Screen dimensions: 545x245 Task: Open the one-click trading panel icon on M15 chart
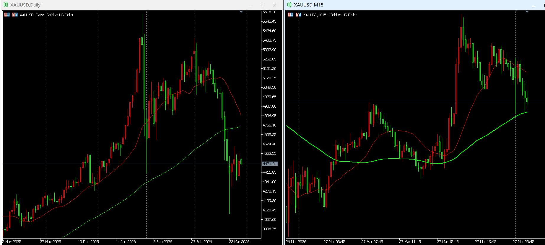291,15
